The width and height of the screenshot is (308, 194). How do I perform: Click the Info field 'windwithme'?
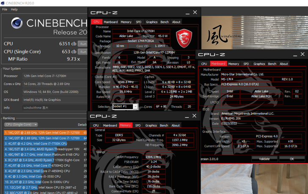click(x=55, y=108)
